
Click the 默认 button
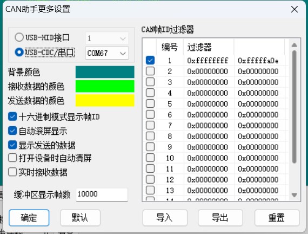(x=80, y=218)
